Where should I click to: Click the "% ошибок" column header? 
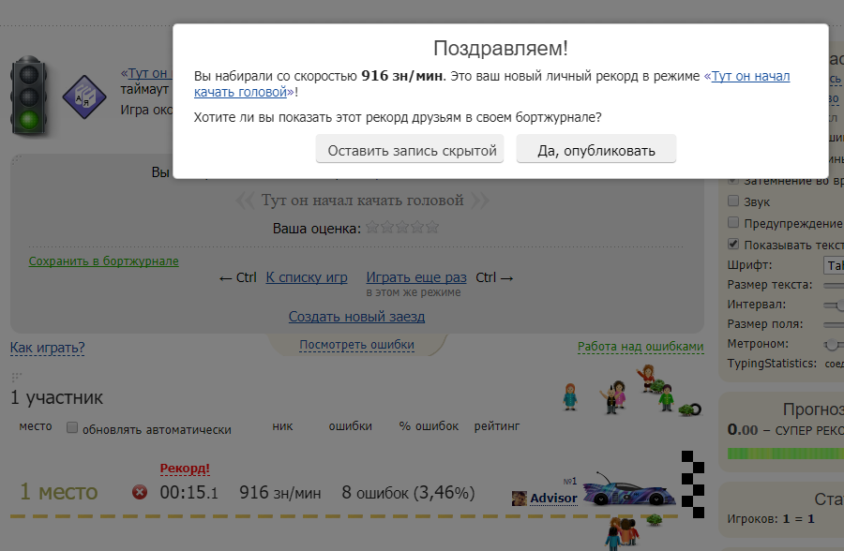coord(429,426)
